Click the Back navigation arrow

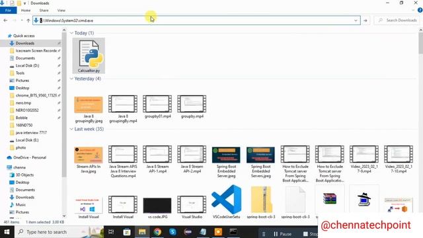pos(5,20)
